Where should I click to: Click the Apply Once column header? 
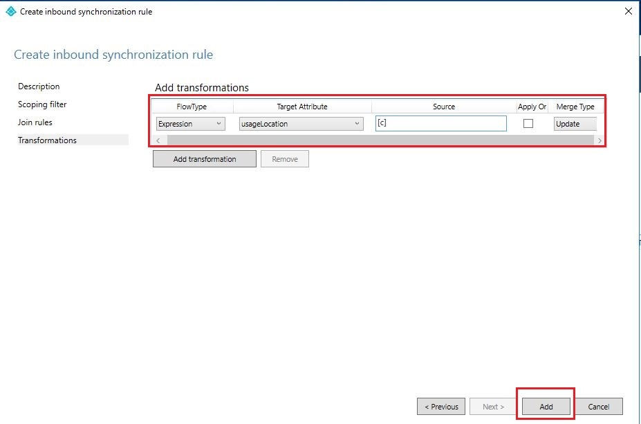[x=532, y=107]
